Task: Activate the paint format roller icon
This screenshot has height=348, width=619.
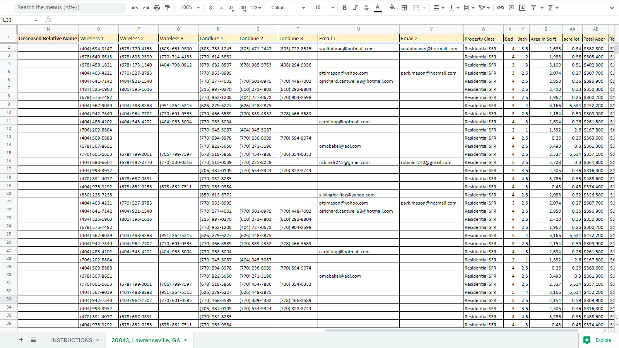Action: (168, 8)
